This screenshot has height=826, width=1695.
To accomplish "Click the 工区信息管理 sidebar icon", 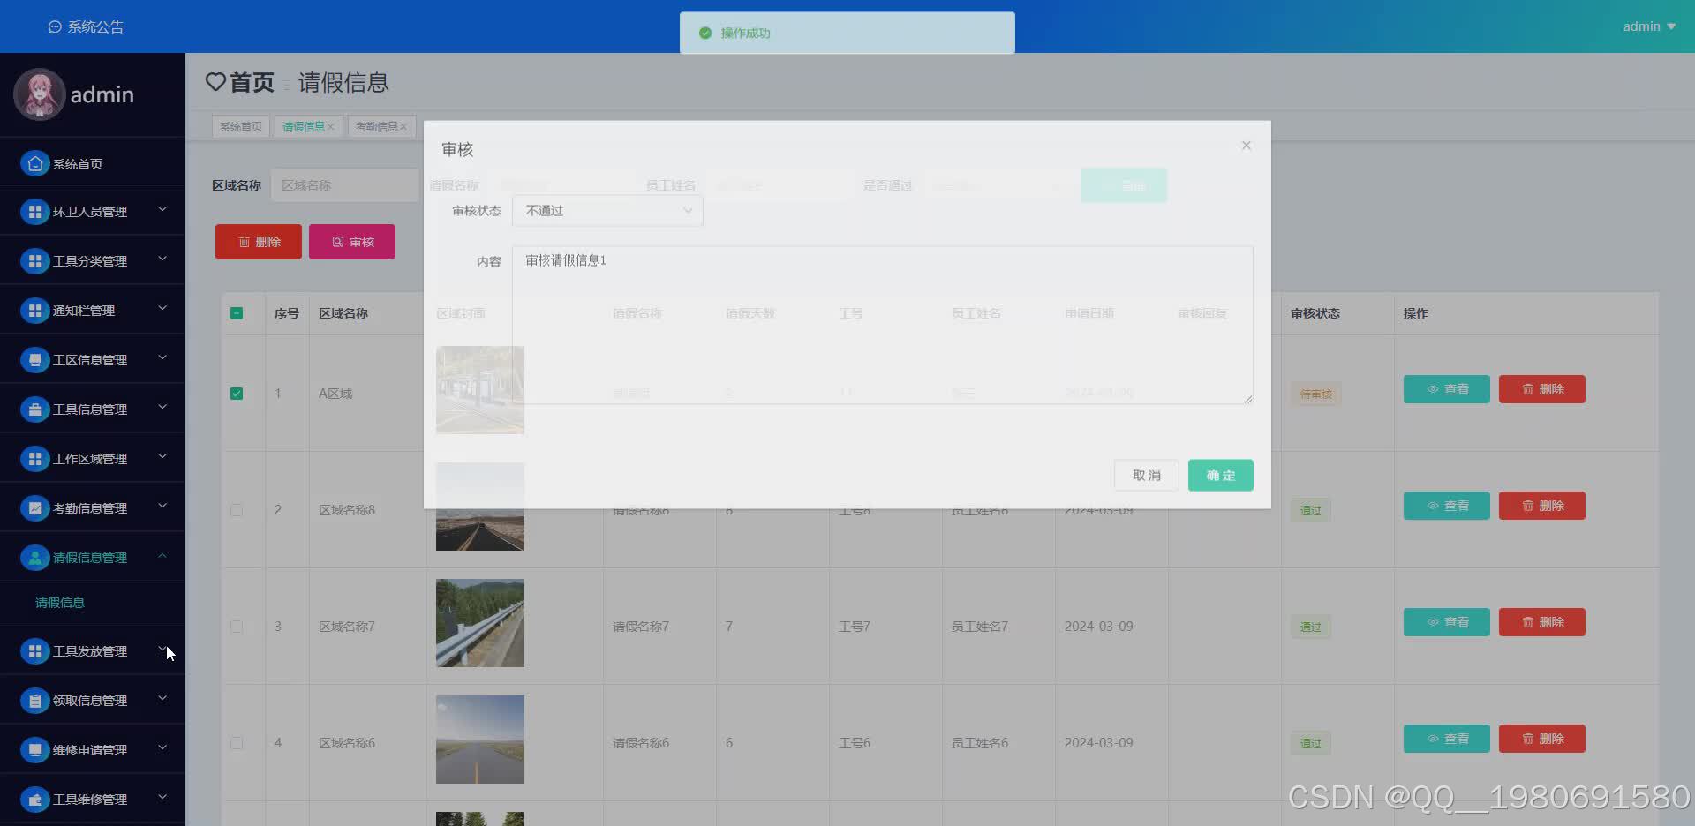I will click(x=35, y=360).
